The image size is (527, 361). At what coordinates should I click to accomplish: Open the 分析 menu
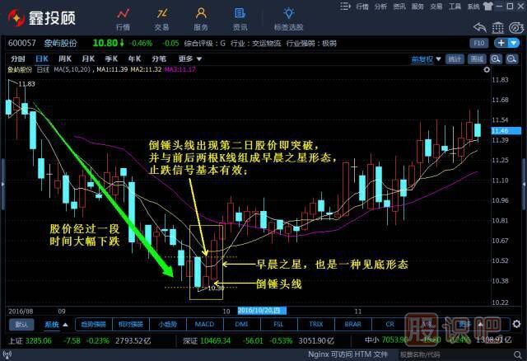380,6
